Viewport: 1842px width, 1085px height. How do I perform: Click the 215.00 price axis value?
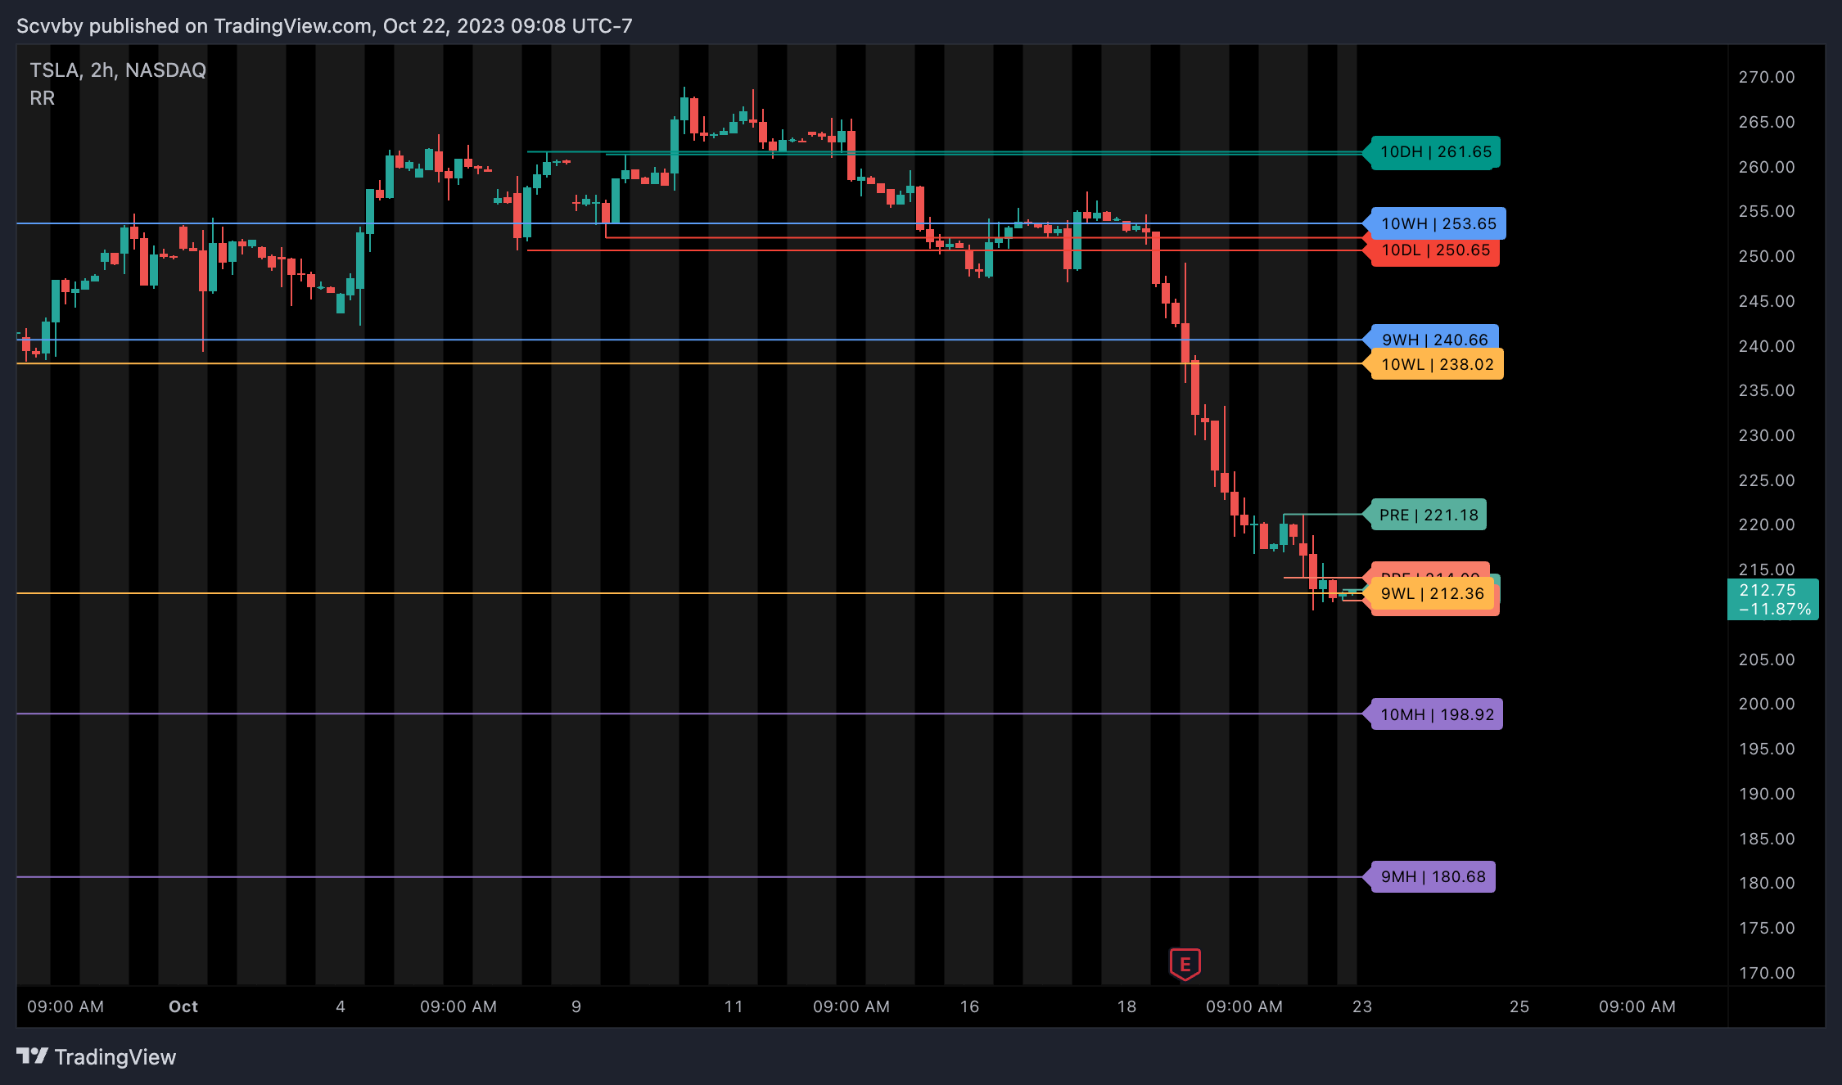1767,570
